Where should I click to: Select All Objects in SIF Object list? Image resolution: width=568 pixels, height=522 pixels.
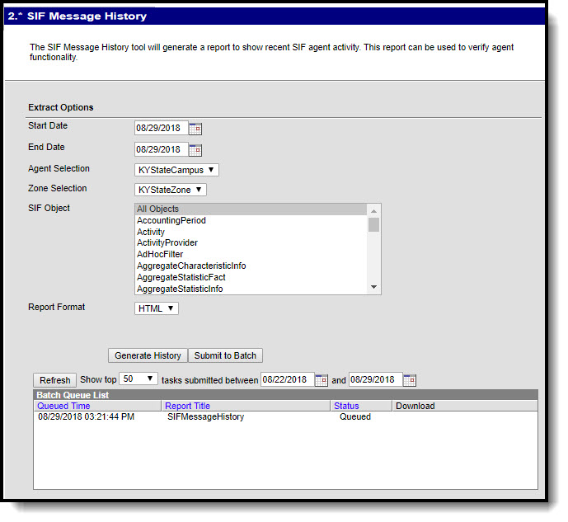(x=251, y=209)
